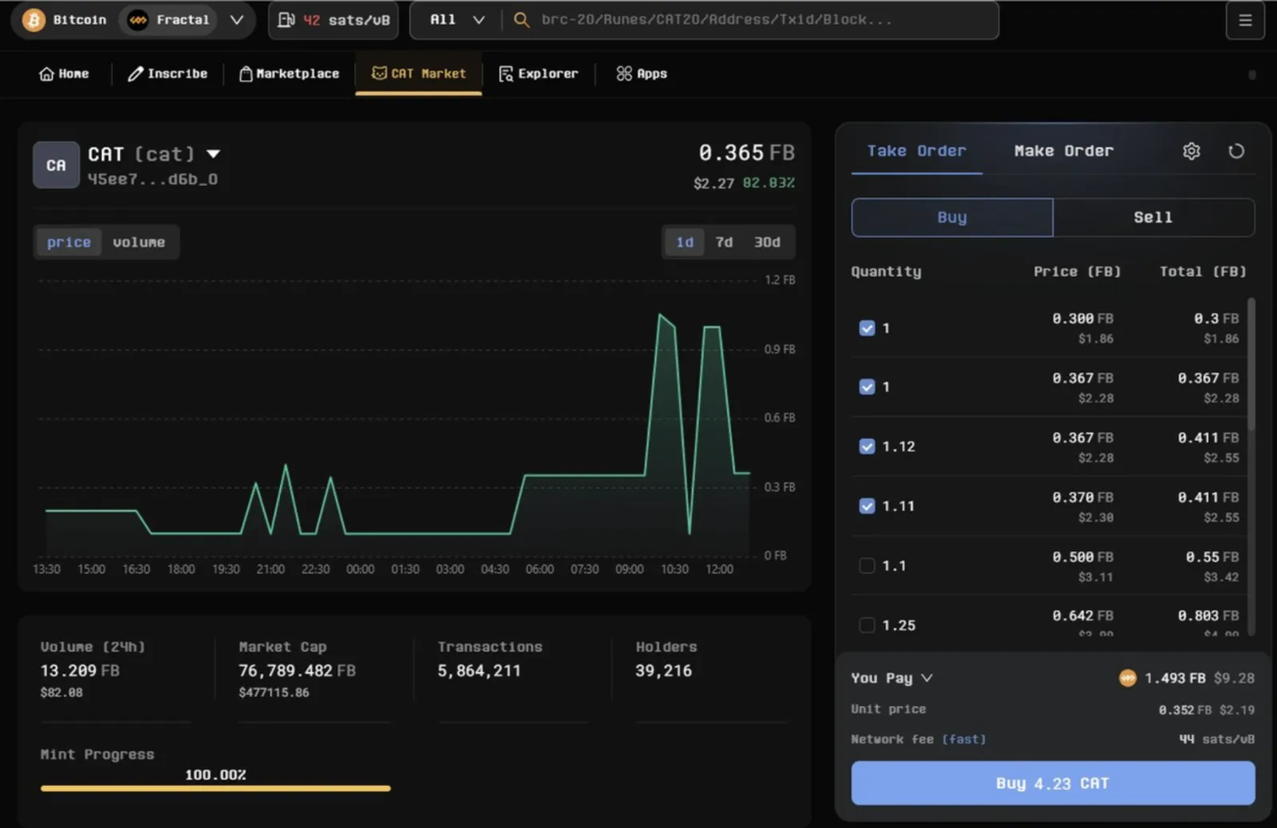Click the Quantity column header

(886, 272)
